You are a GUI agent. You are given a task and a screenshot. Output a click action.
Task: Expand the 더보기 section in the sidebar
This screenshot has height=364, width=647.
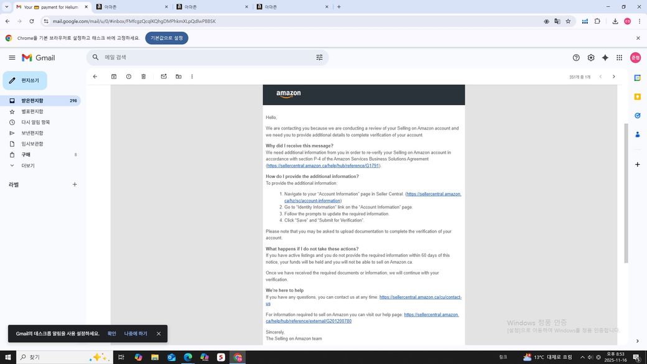(28, 166)
